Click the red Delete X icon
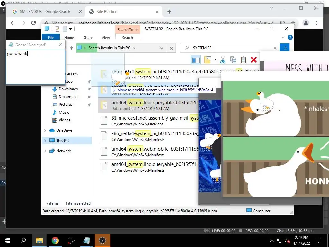329x247 pixels. tap(254, 60)
